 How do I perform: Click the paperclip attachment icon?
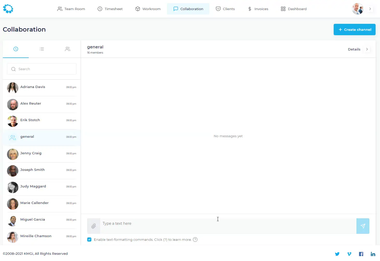[94, 226]
